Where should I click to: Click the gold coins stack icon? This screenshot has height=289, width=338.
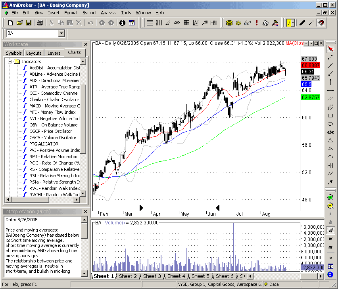point(229,23)
